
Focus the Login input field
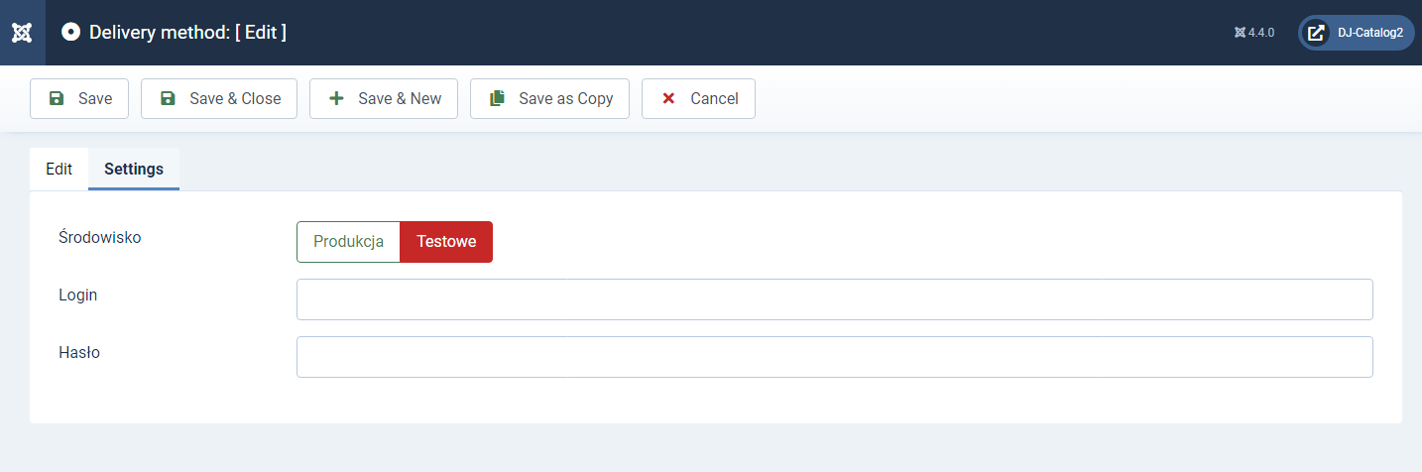tap(835, 299)
